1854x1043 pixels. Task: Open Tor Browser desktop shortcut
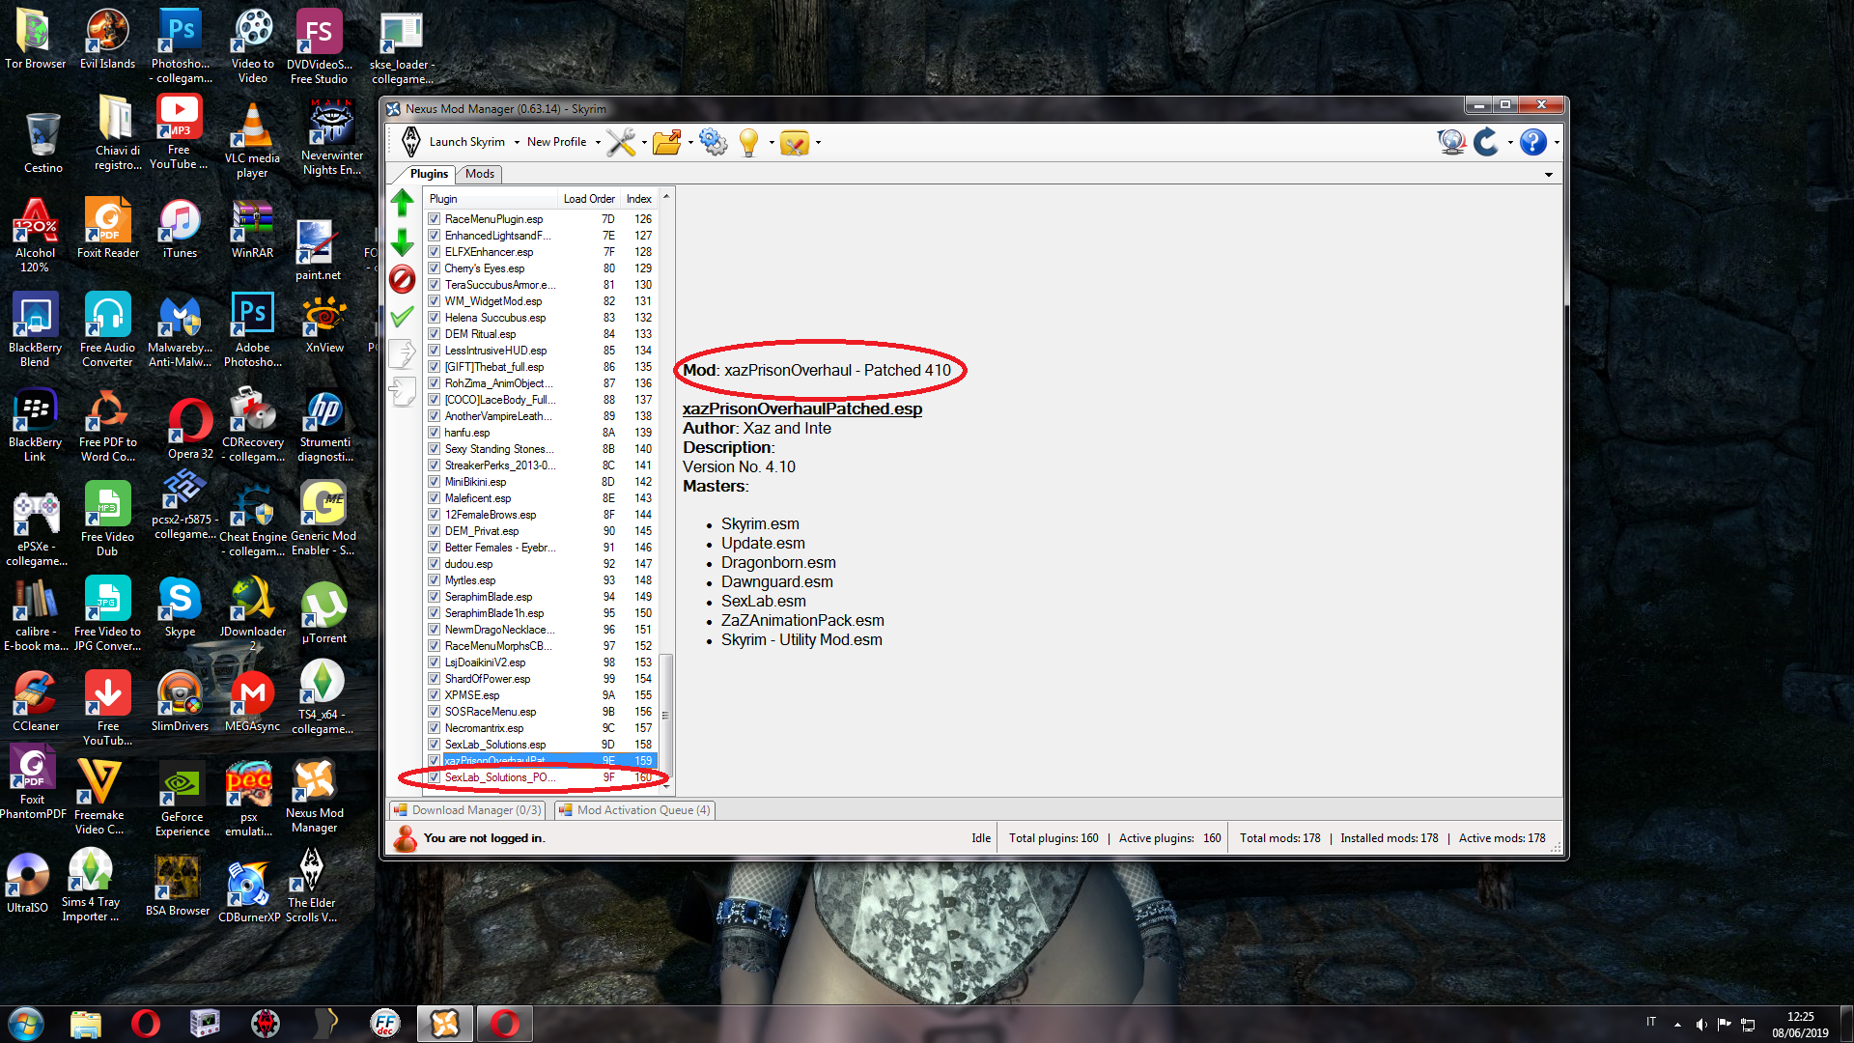click(x=36, y=40)
